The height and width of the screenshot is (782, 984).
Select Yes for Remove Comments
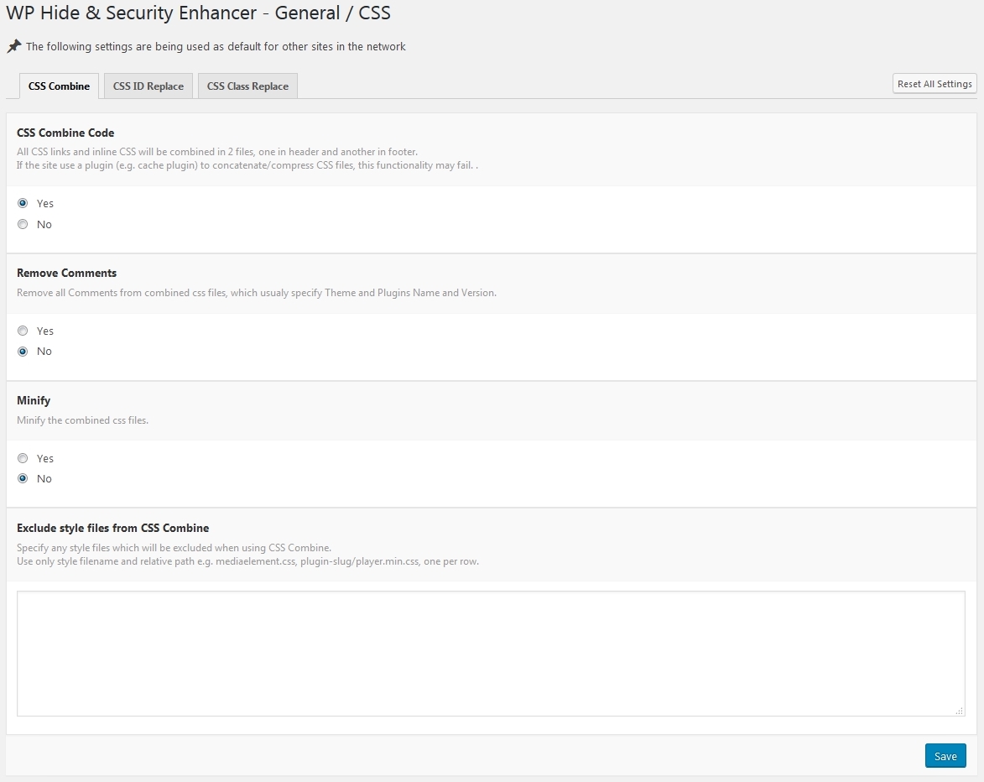coord(23,331)
